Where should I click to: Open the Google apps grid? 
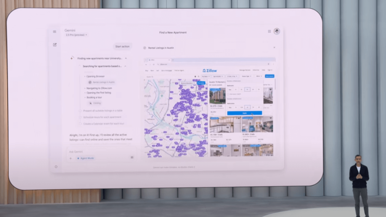pyautogui.click(x=269, y=31)
